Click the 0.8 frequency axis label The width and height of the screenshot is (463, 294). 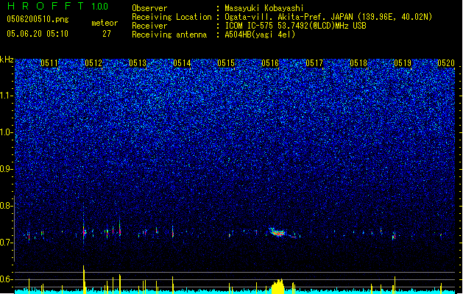6,206
